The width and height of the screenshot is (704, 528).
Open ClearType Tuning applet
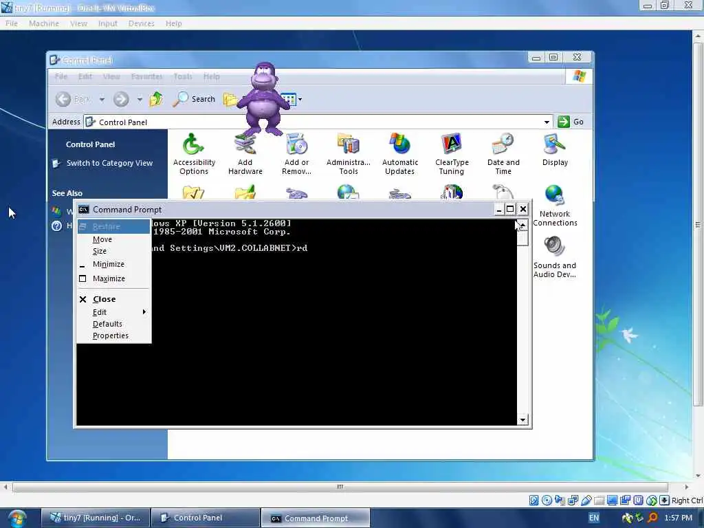point(452,154)
